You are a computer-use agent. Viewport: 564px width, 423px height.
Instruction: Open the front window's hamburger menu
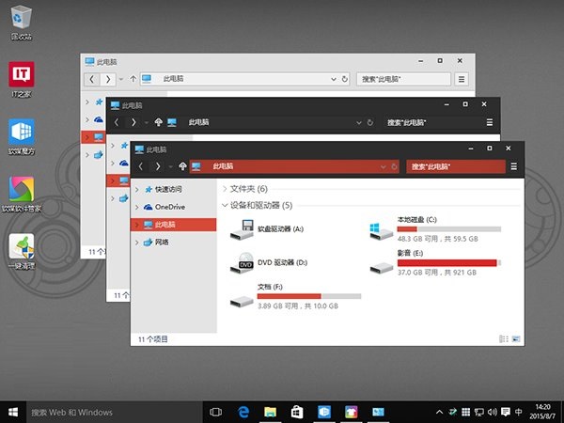point(514,166)
